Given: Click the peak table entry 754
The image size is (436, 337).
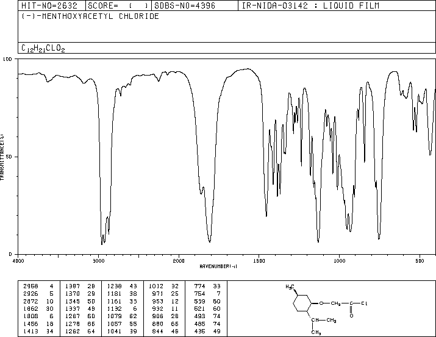Looking at the screenshot, I should (199, 293).
